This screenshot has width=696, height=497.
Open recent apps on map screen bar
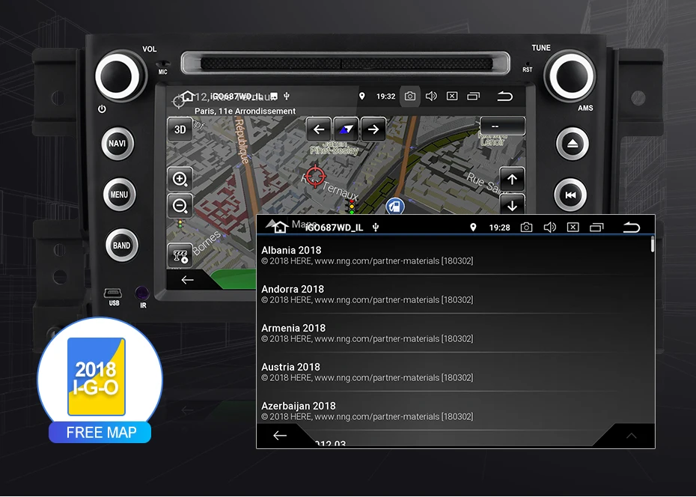tap(474, 97)
